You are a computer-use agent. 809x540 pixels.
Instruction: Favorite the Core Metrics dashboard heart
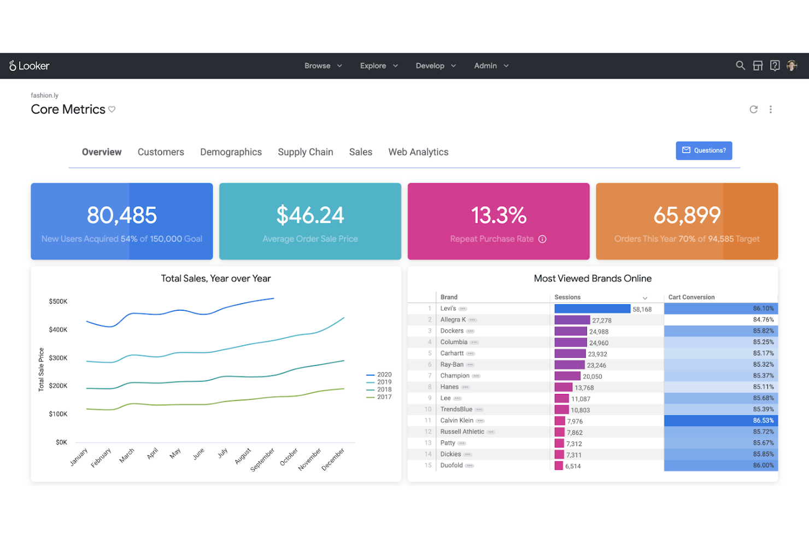(112, 109)
